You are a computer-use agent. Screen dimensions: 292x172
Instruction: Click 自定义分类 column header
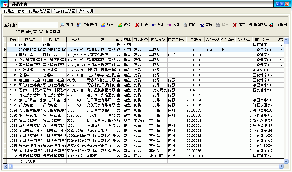coord(176,40)
